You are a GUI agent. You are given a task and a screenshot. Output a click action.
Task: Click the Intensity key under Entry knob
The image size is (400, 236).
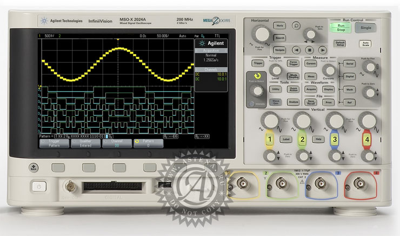pos(252,104)
